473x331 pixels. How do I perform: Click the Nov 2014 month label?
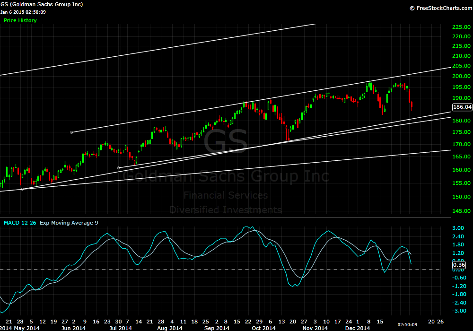(x=315, y=328)
